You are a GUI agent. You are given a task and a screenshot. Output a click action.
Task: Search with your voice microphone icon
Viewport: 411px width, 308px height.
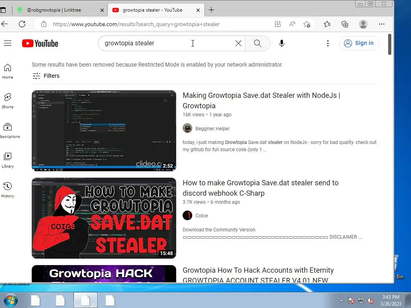[282, 43]
